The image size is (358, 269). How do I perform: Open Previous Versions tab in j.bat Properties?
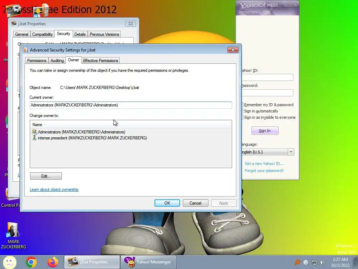(x=104, y=34)
